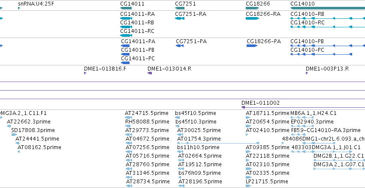Click the CG14011-RC transcript label

coord(137,31)
